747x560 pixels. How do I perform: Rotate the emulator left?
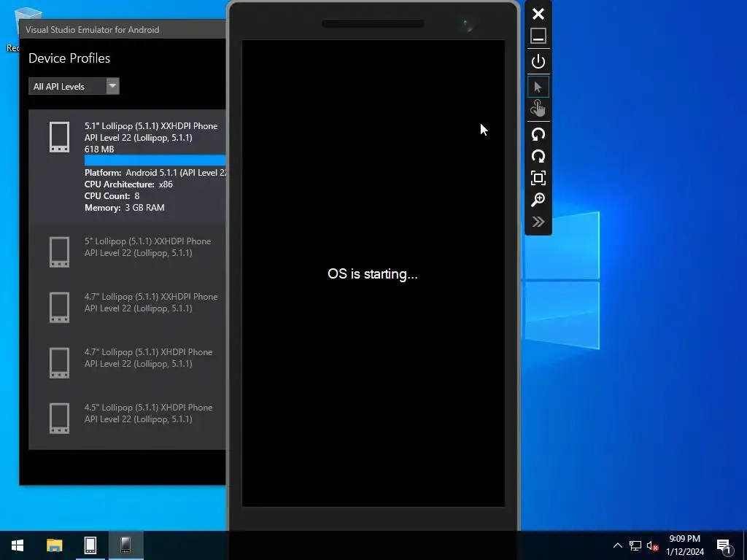coord(538,135)
